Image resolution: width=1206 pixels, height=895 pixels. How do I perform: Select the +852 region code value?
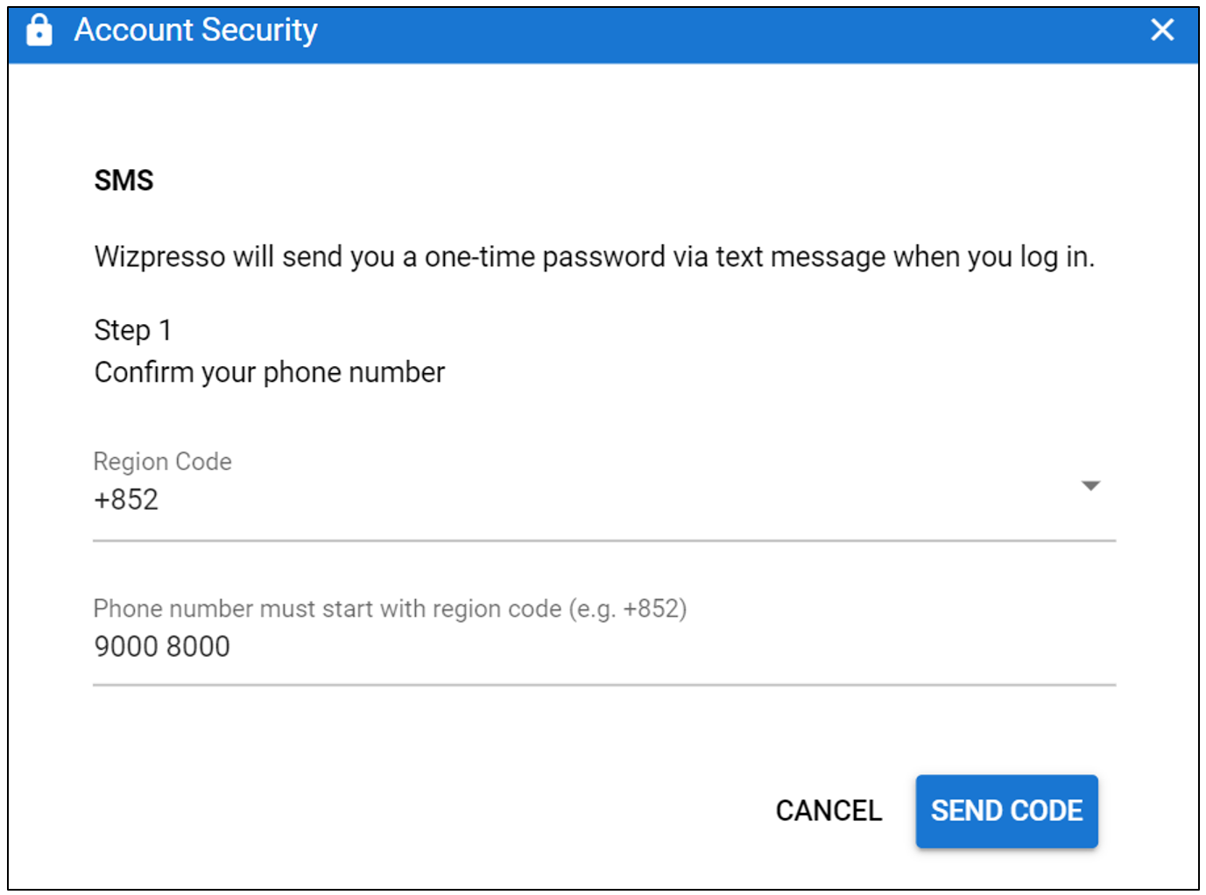click(126, 500)
